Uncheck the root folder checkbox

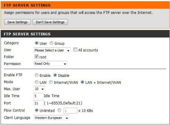point(36,56)
